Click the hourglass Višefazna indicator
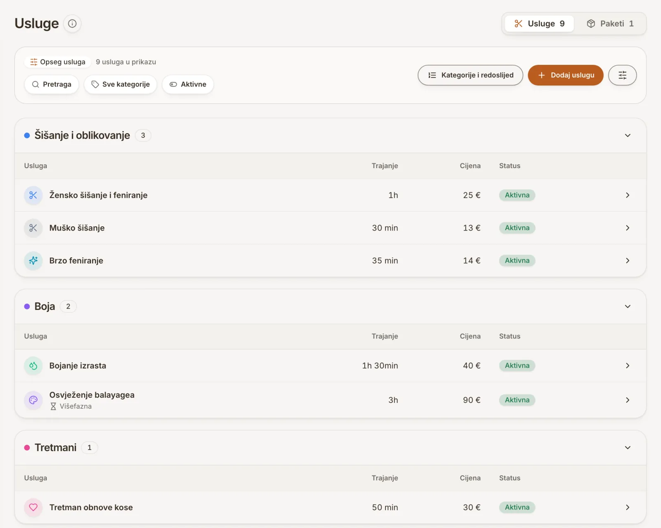 [71, 406]
